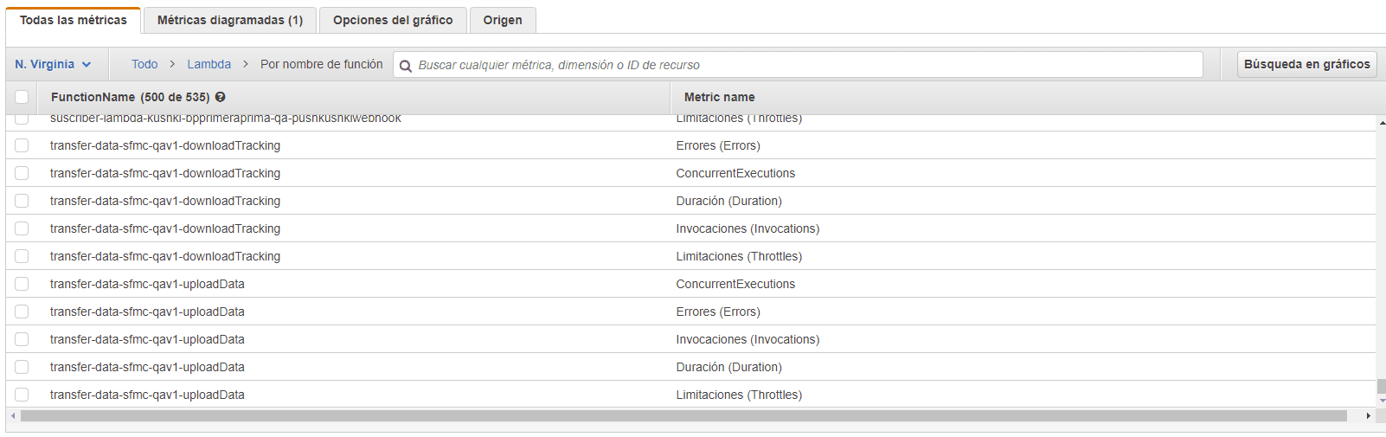Click the horizontal scrollbar left arrow

13,416
